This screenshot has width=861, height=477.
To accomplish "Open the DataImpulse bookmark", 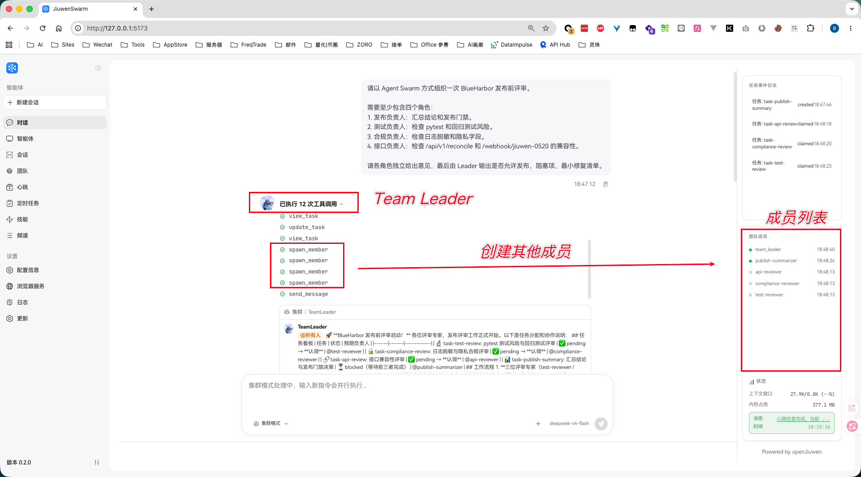I will pos(512,45).
